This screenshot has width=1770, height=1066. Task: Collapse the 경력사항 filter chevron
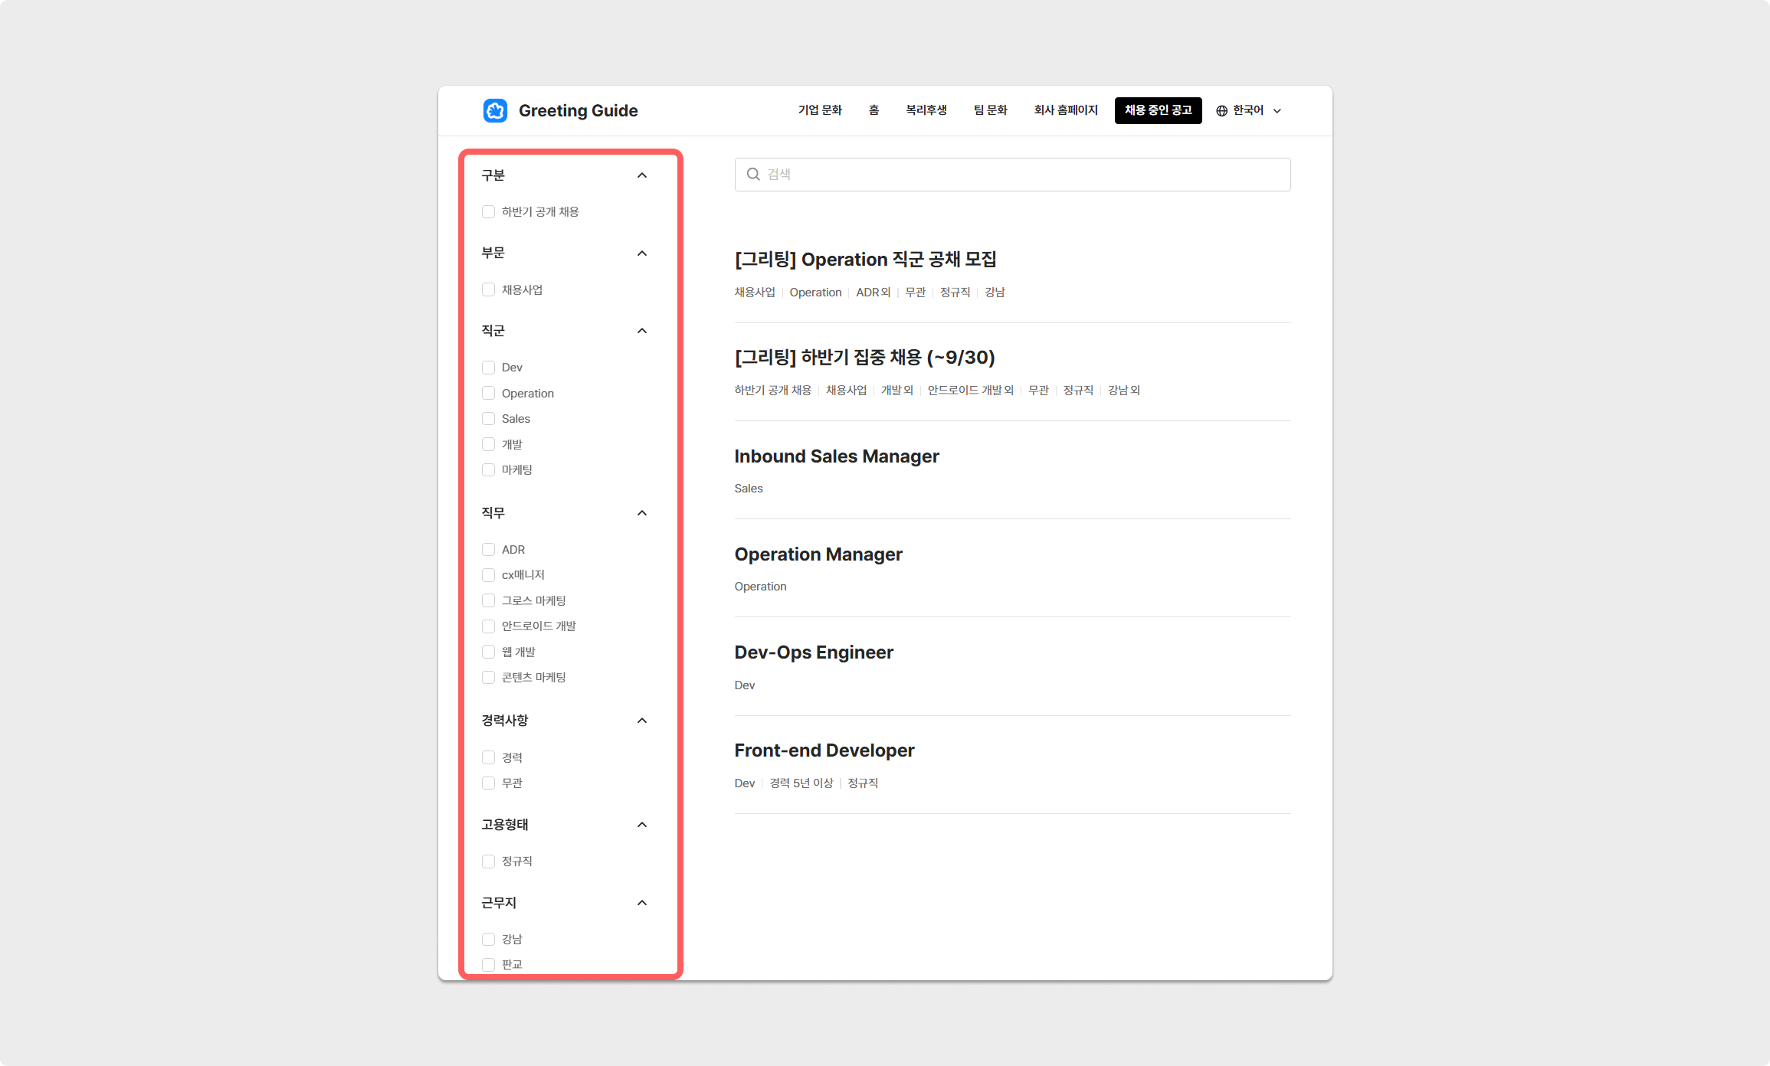coord(642,721)
